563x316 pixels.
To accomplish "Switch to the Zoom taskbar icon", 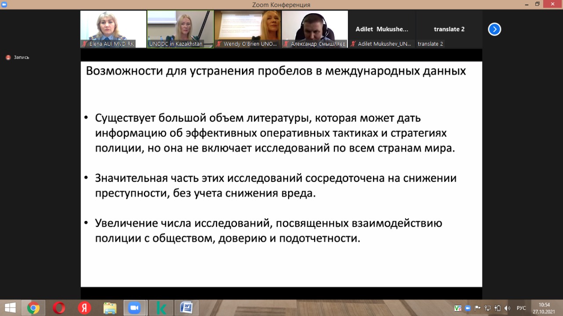I will pyautogui.click(x=135, y=308).
